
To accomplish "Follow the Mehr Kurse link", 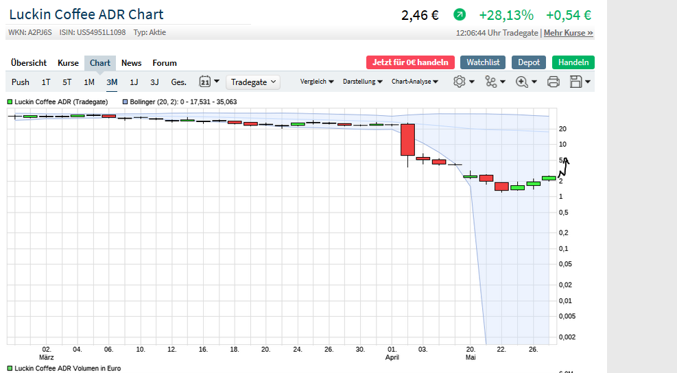I will tap(568, 33).
